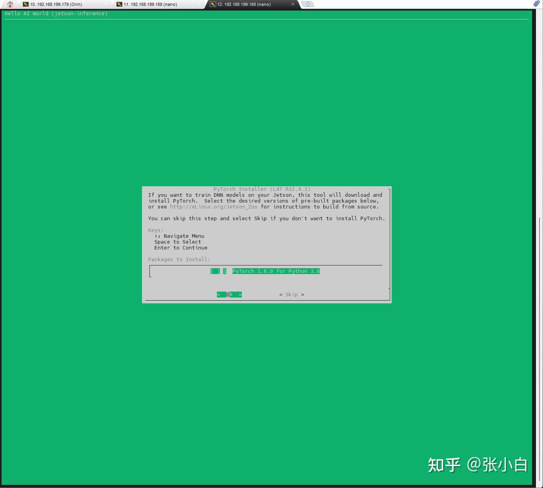Click the Navigate Menu hint text
543x488 pixels.
(x=179, y=236)
